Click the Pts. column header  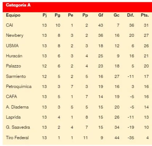click(x=145, y=15)
